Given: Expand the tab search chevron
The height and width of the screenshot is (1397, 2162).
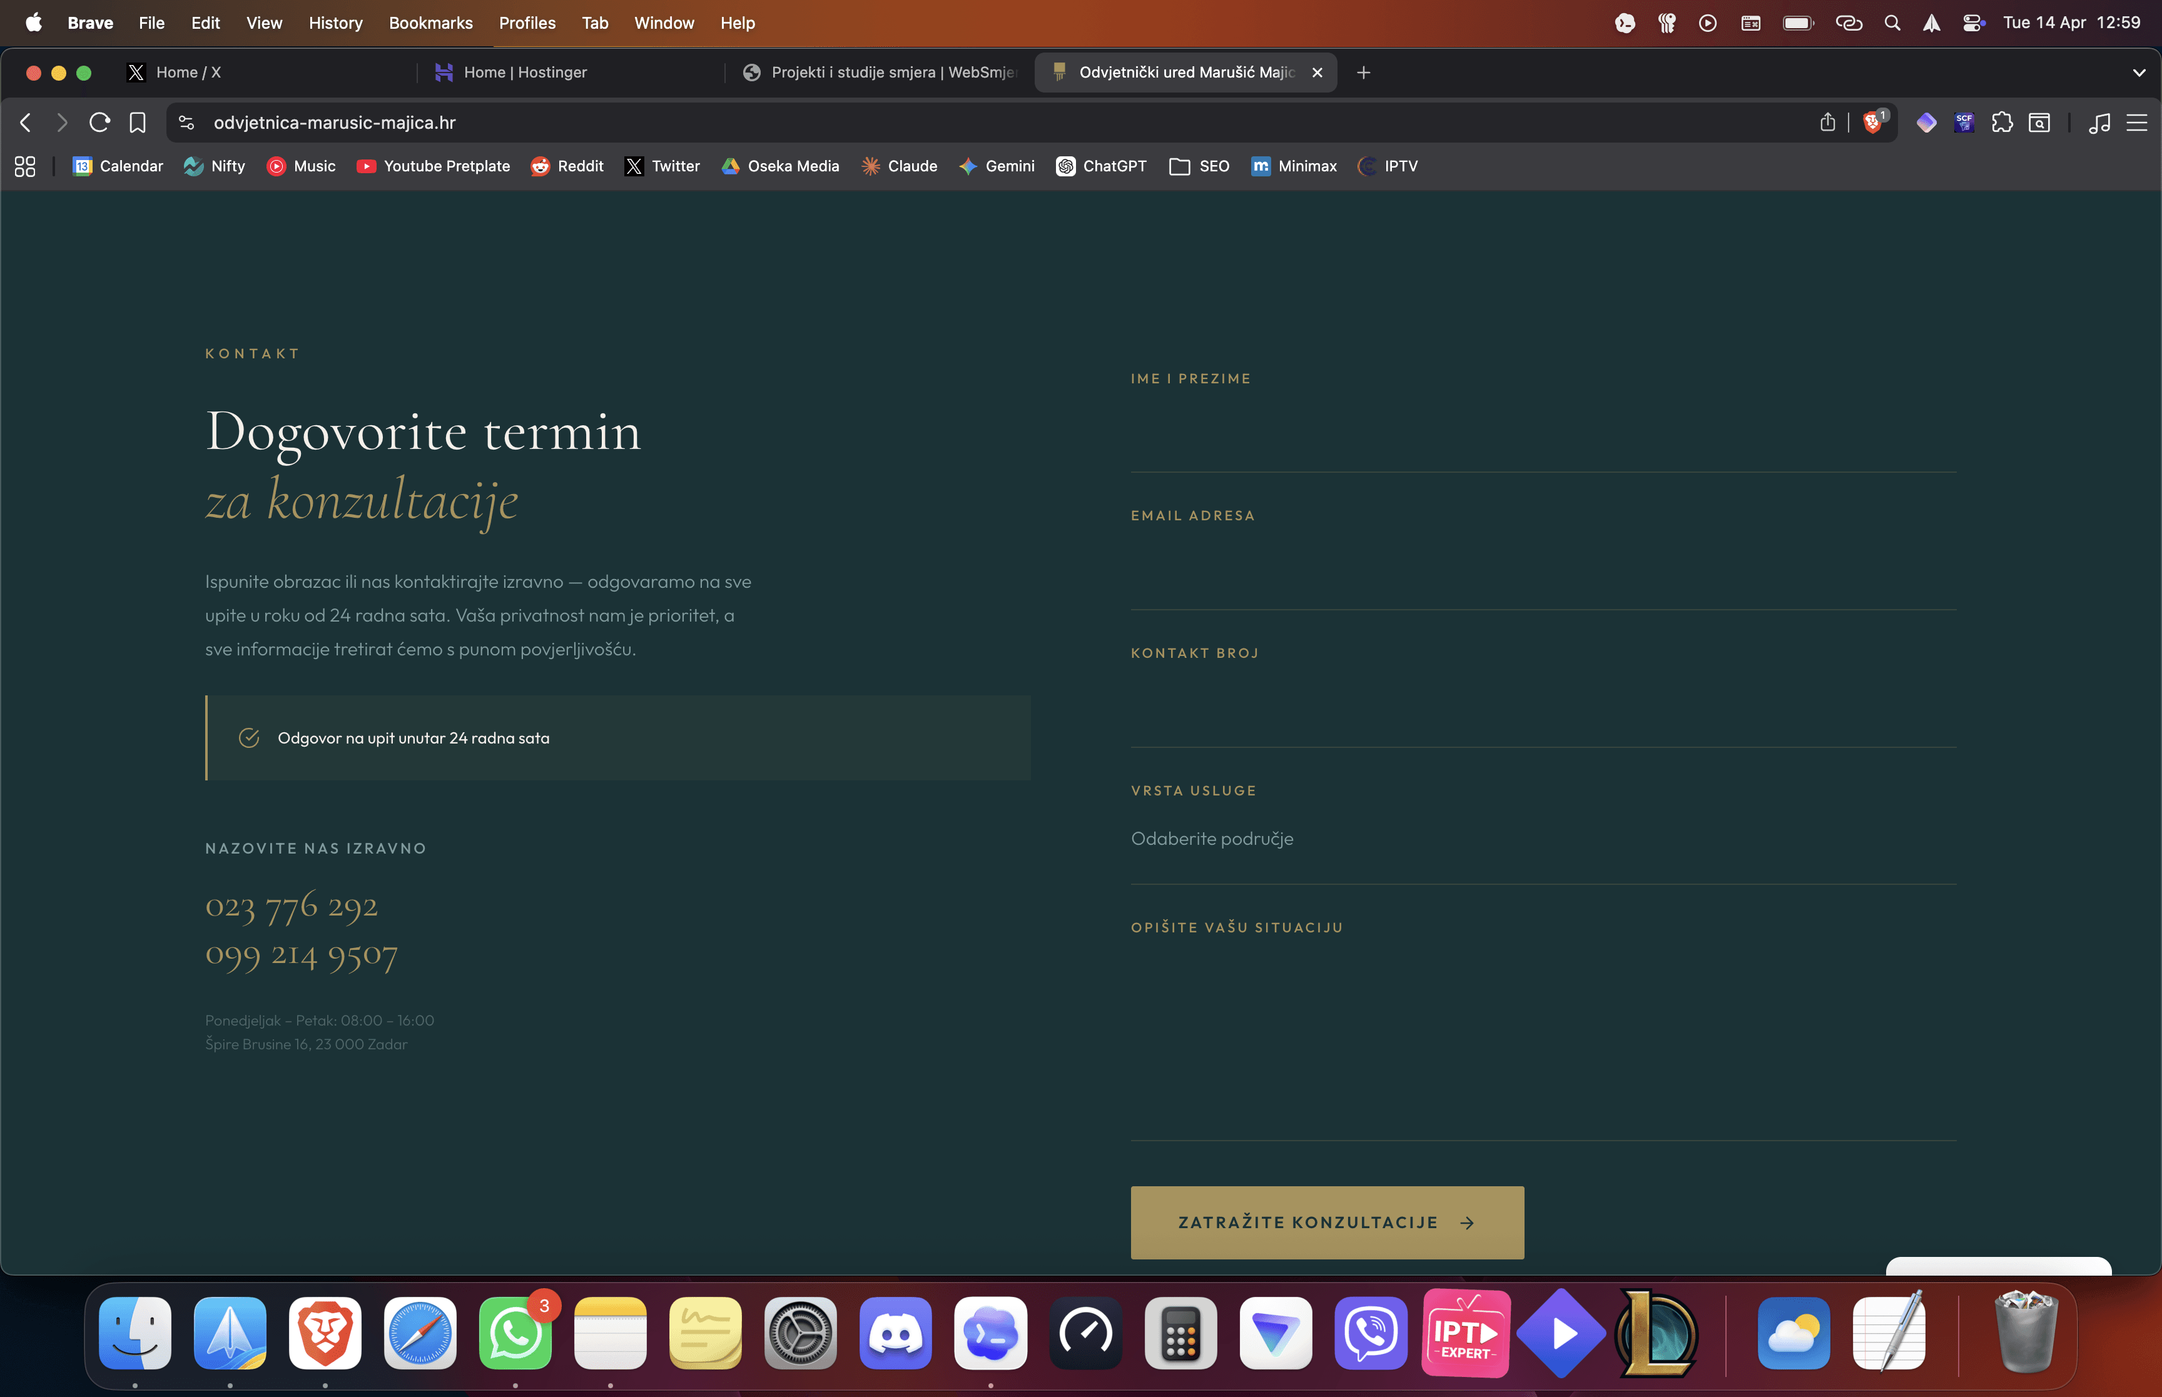Looking at the screenshot, I should [2138, 73].
